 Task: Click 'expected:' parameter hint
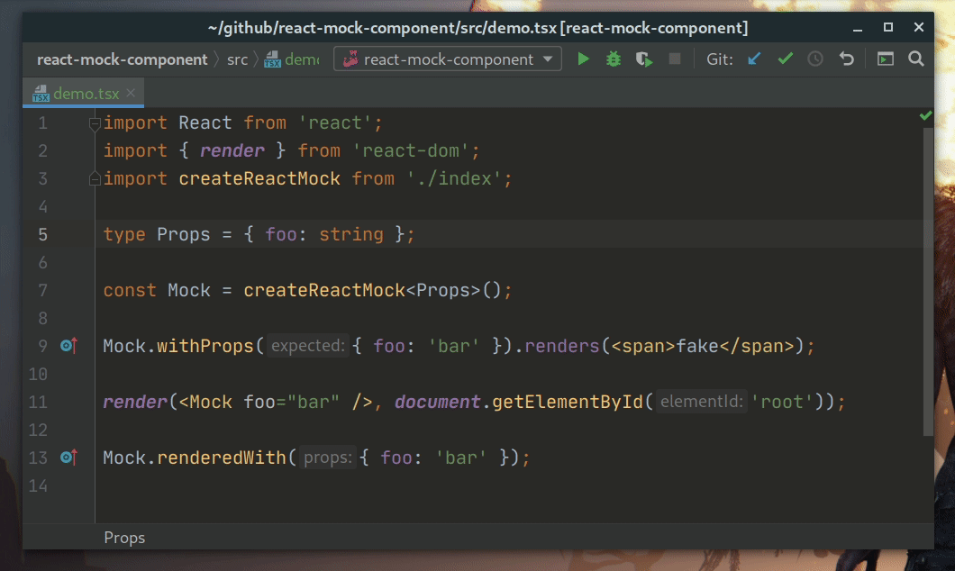coord(308,346)
